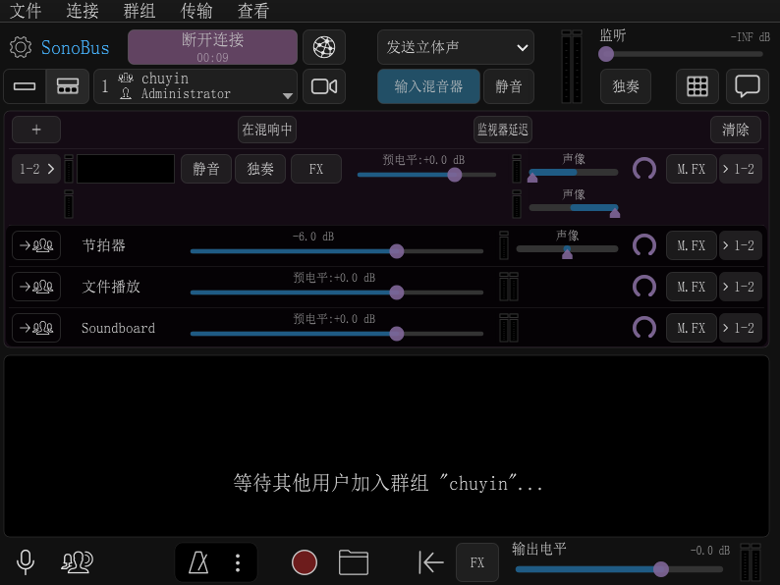
Task: Click the microphone icon at bottom left
Action: tap(26, 562)
